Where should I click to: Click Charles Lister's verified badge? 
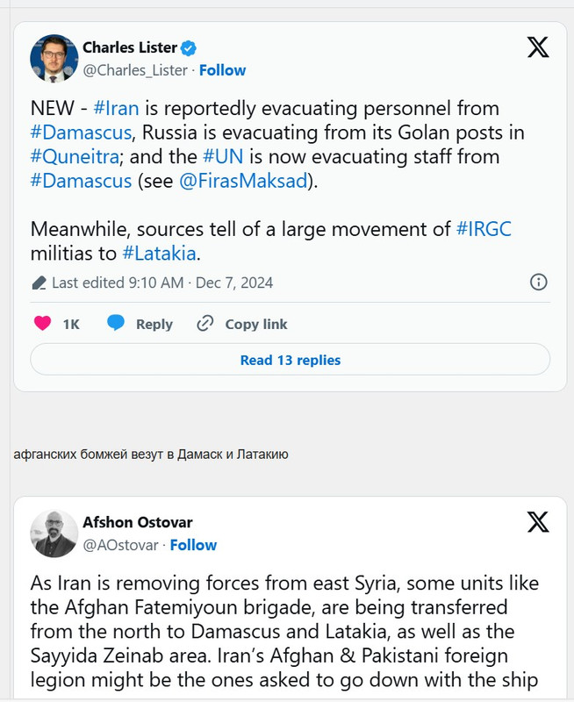(x=189, y=48)
